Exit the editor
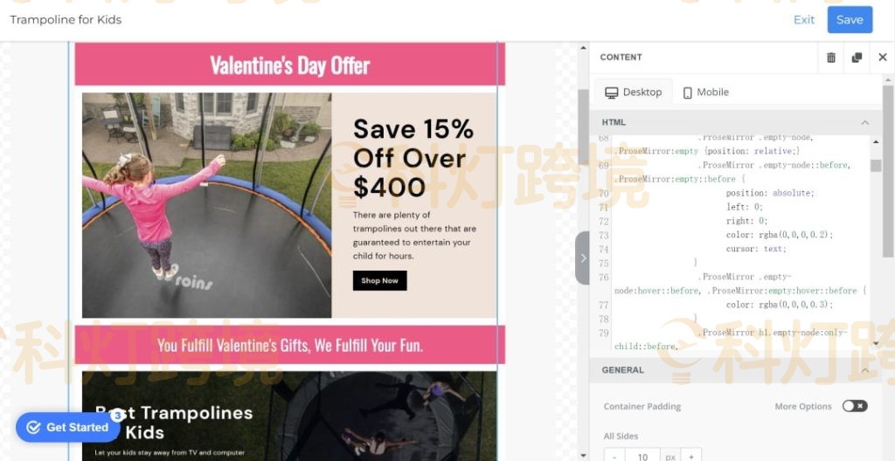895x461 pixels. tap(804, 20)
